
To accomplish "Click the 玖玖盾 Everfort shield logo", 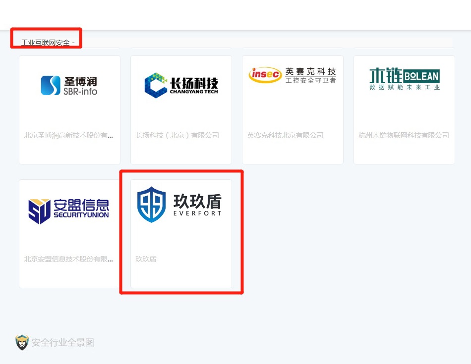I will click(179, 205).
